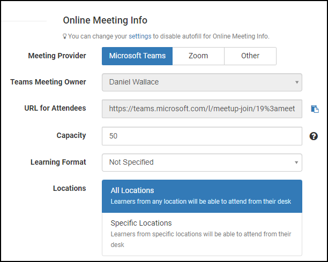Open the Capacity help question-mark icon
Image resolution: width=328 pixels, height=262 pixels.
click(314, 136)
